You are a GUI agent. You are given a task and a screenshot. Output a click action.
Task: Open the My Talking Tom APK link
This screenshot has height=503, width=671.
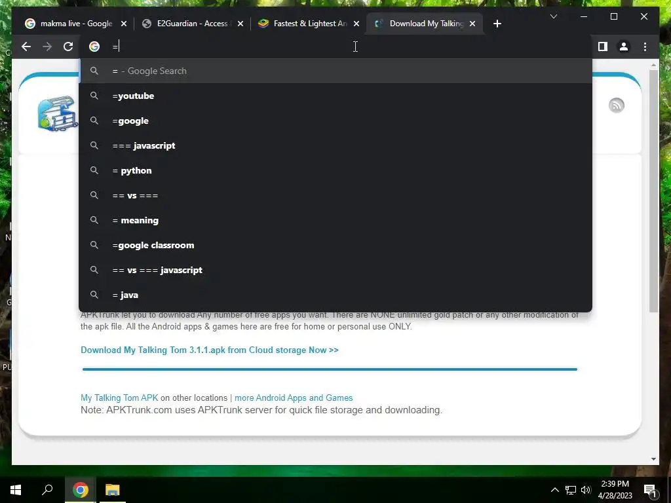coord(119,398)
